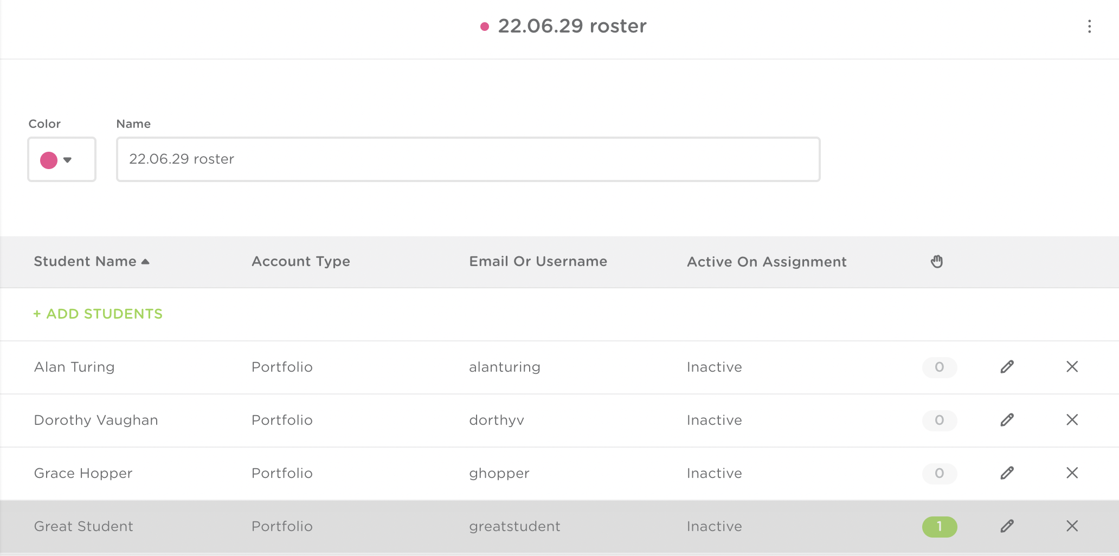Click the hand icon in the table header
This screenshot has width=1119, height=556.
(937, 261)
